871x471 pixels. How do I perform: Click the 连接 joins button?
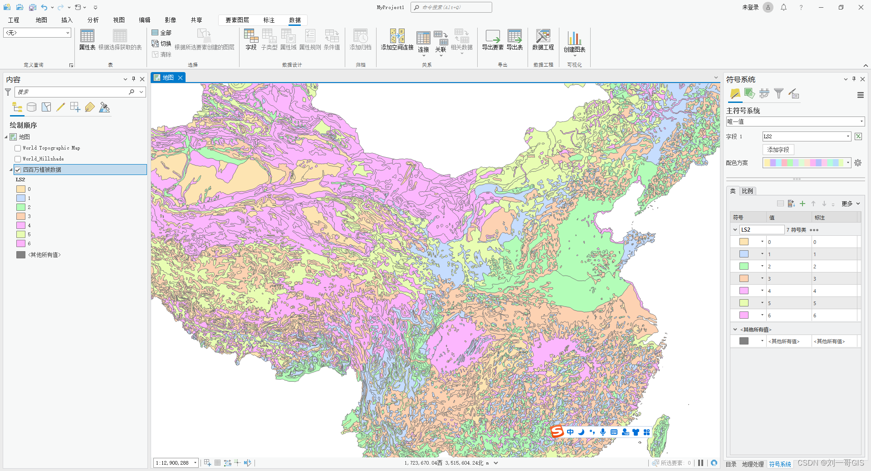pyautogui.click(x=423, y=43)
